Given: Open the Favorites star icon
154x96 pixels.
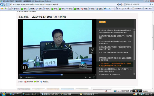Looking at the screenshot, I should (2, 8).
